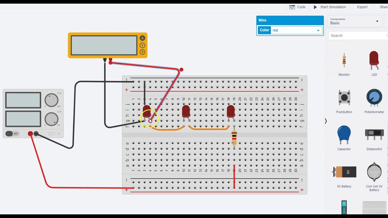Select the Coin Cell 3V Battery

pyautogui.click(x=374, y=177)
